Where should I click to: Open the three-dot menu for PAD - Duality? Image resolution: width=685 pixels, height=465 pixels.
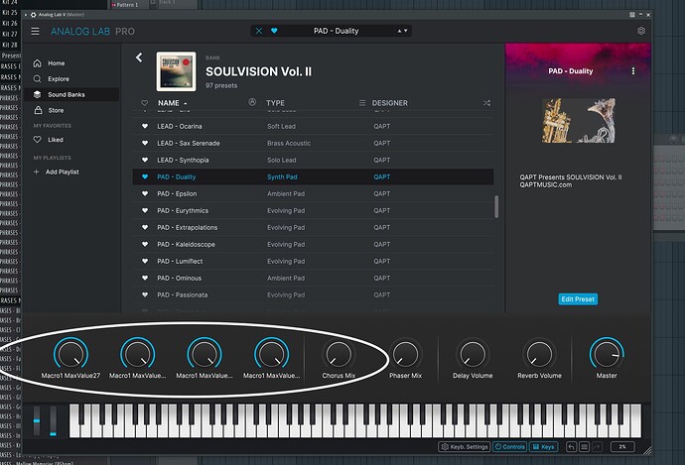[x=633, y=71]
